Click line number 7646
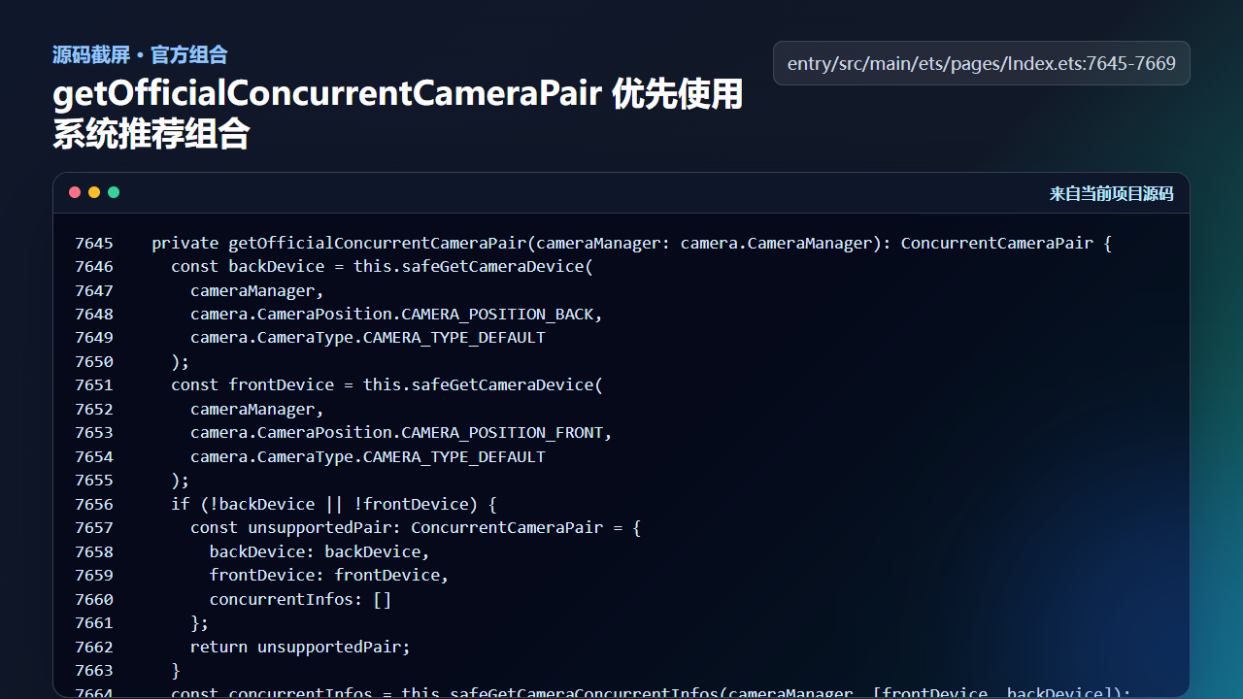1243x699 pixels. (x=94, y=266)
